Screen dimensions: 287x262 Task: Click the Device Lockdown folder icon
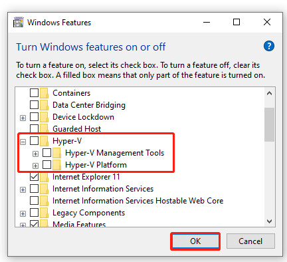[x=44, y=117]
